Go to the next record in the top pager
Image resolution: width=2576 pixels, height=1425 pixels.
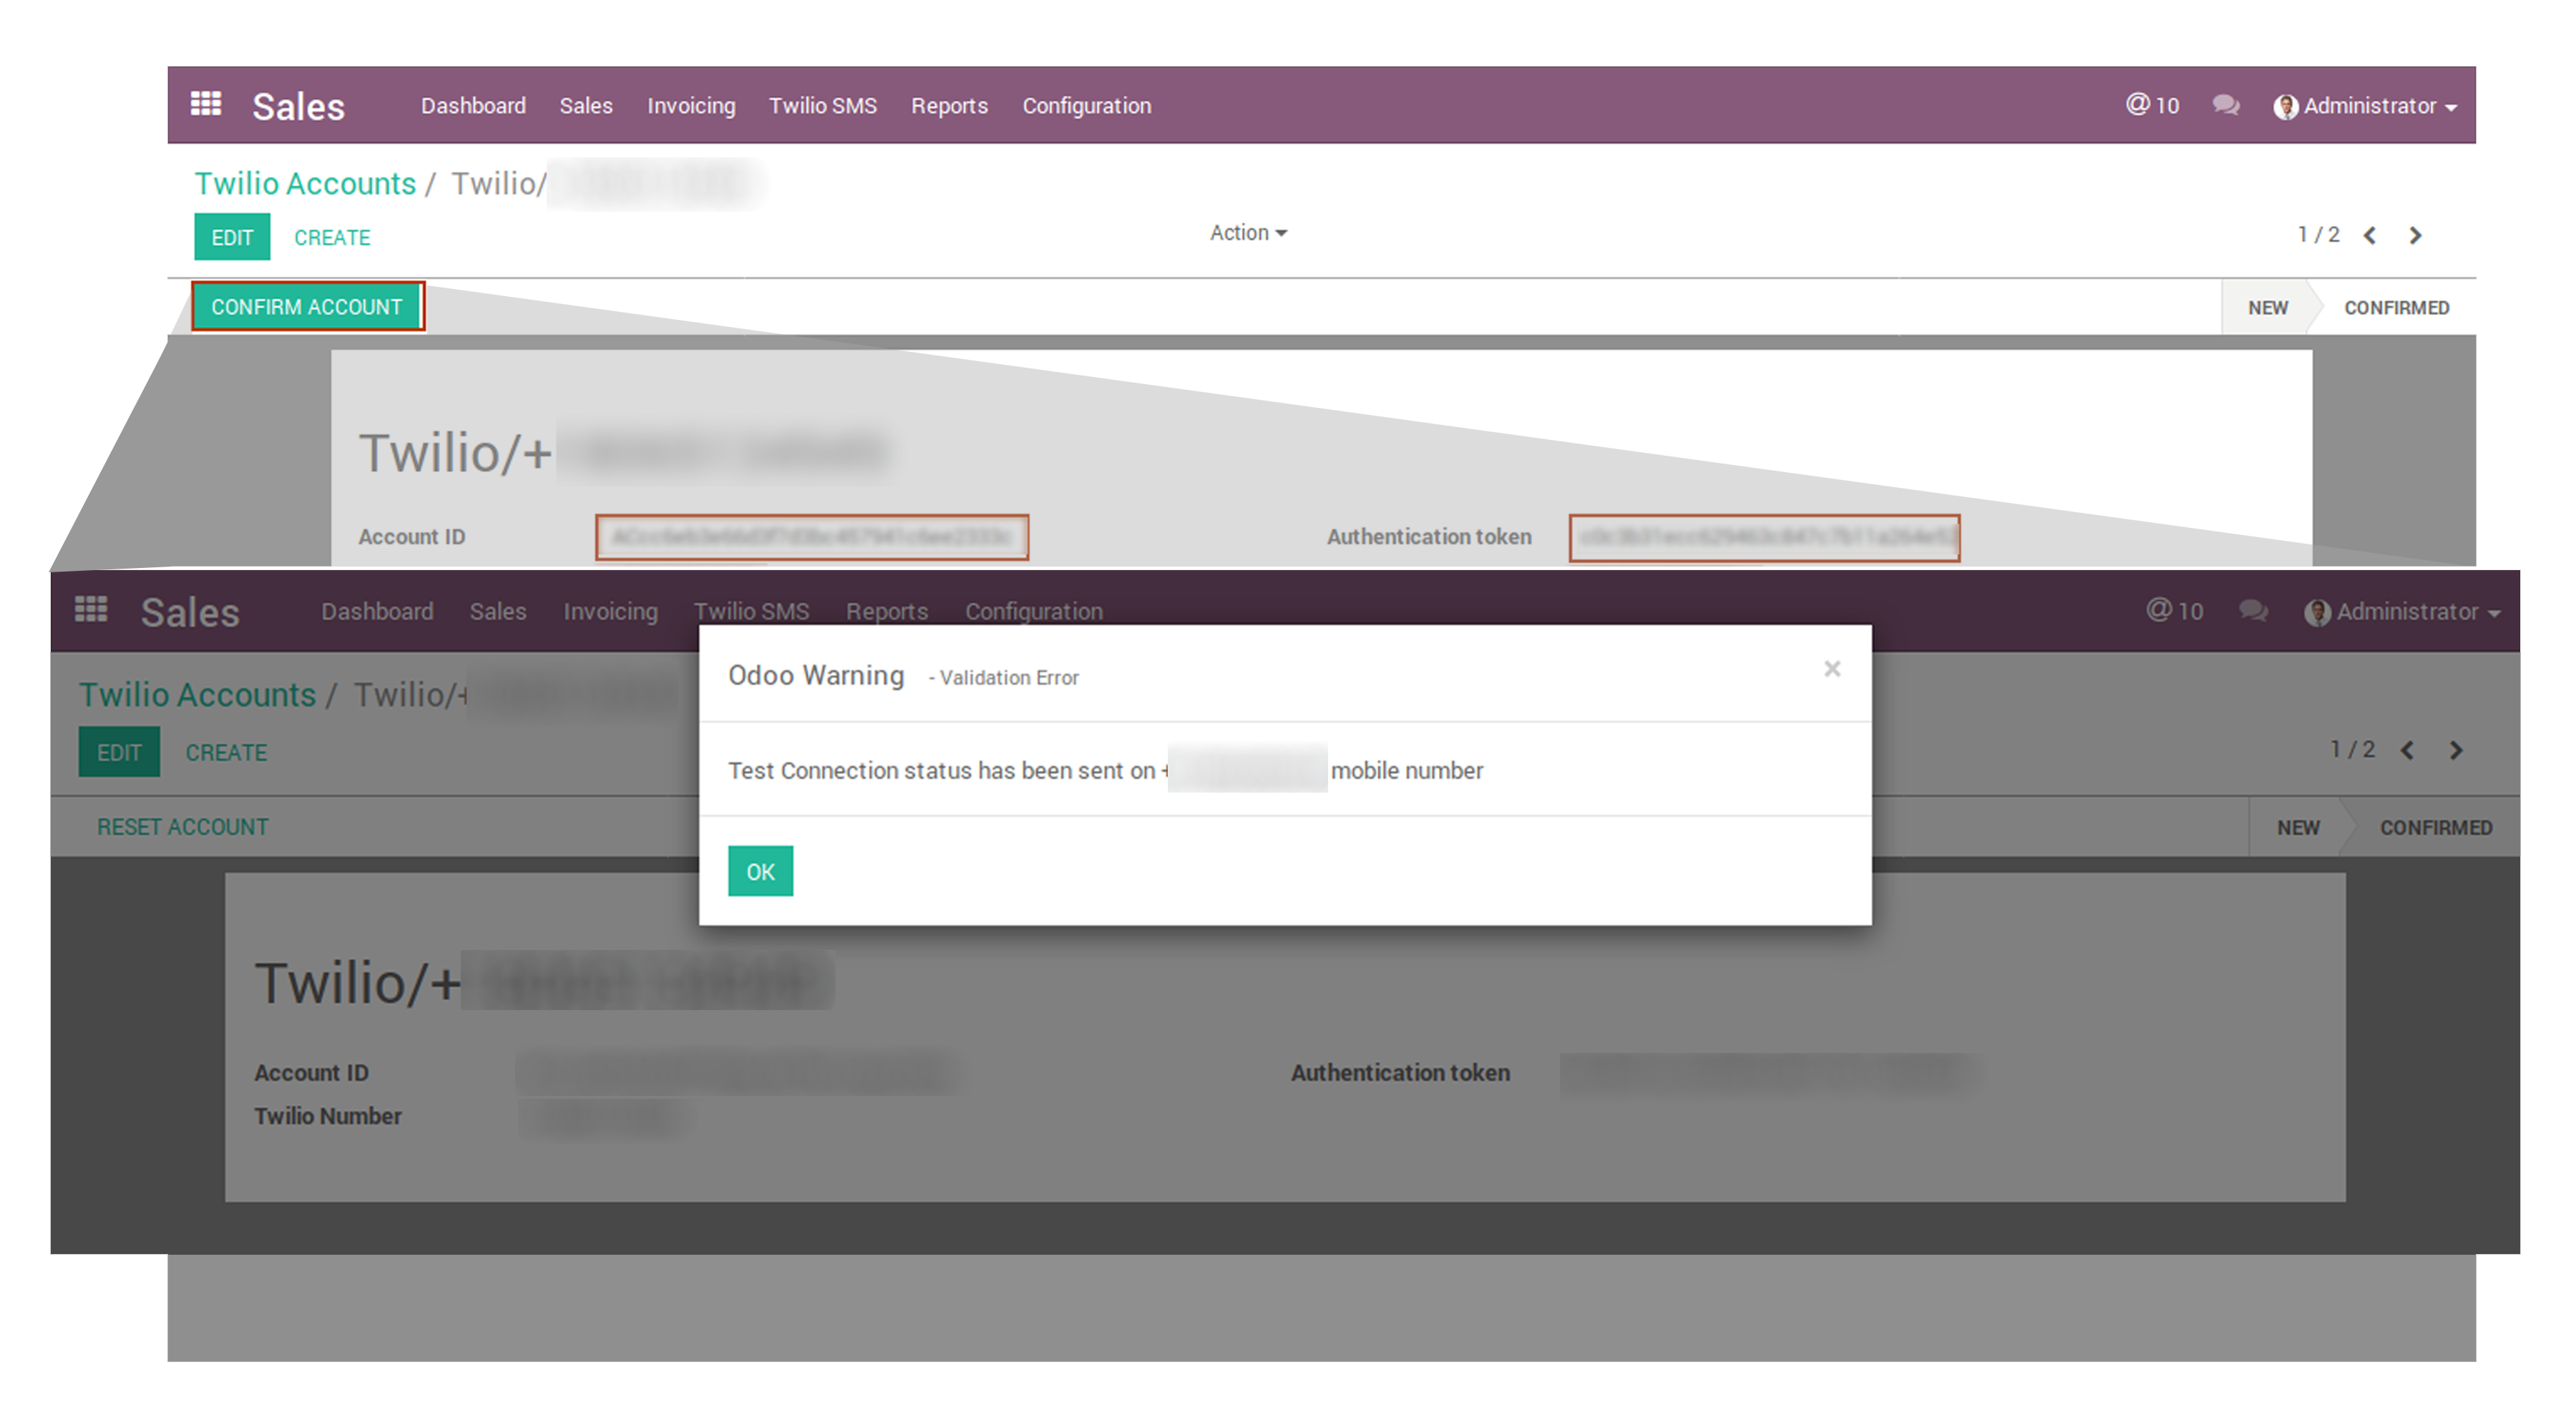click(2415, 236)
